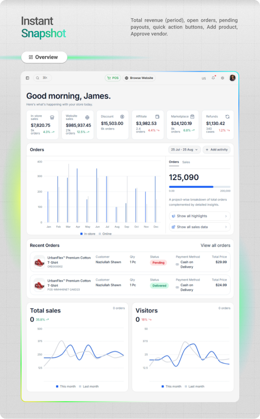Select the $29.99 total price
Image resolution: width=260 pixels, height=419 pixels.
[x=221, y=262]
